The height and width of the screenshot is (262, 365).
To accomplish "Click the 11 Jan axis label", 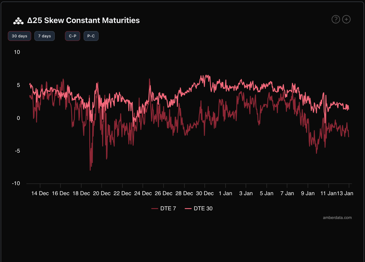I will (328, 193).
